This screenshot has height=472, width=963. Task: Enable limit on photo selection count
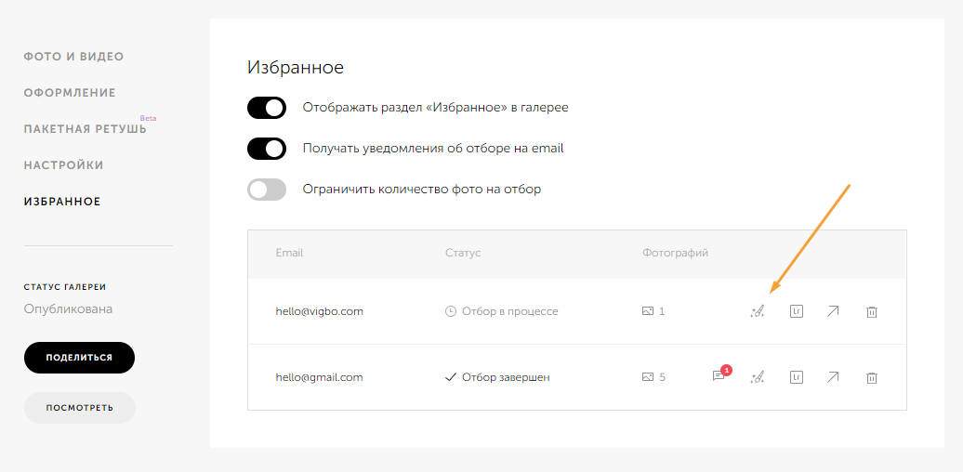pyautogui.click(x=267, y=190)
